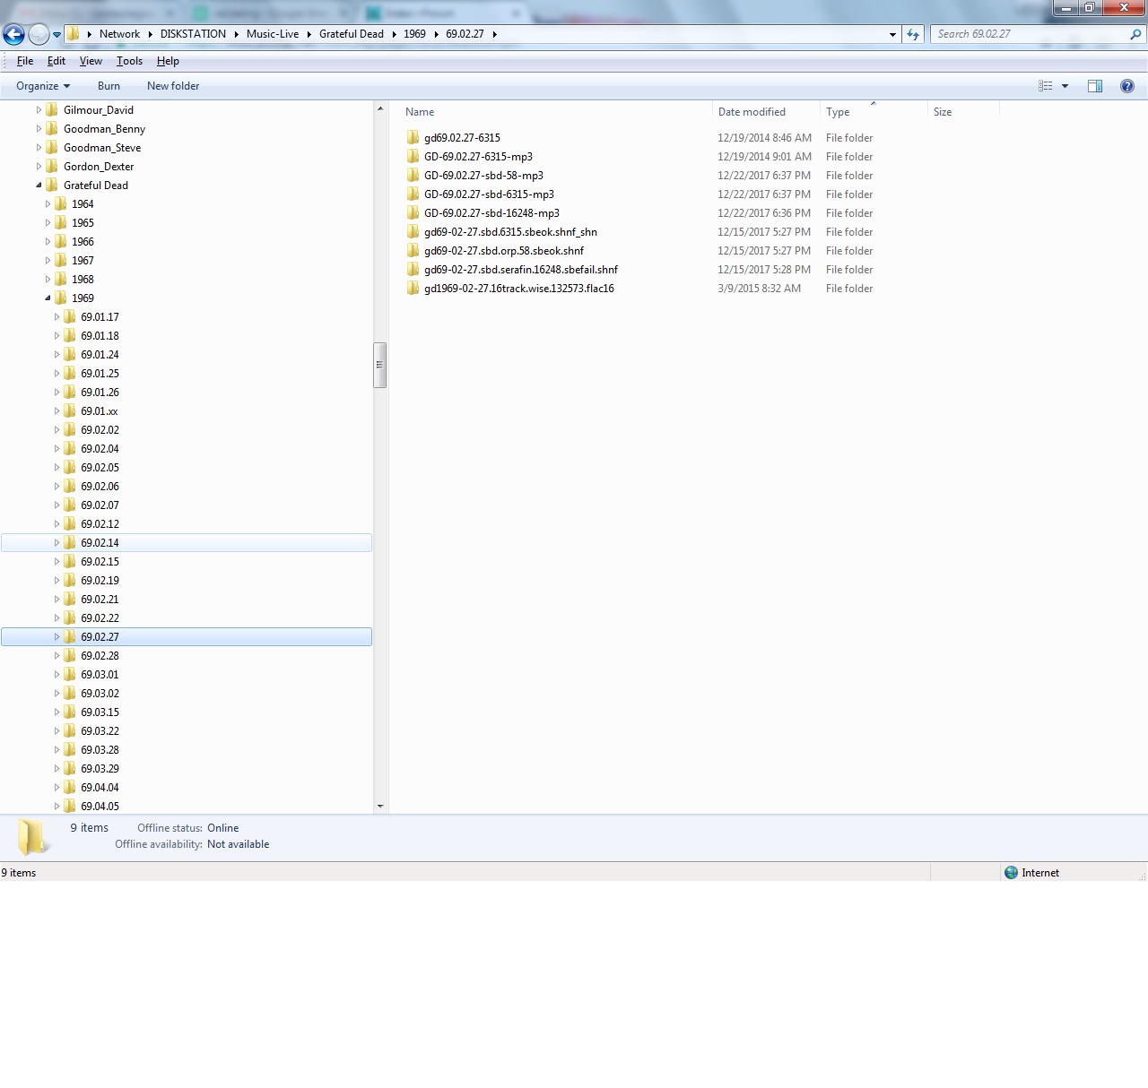
Task: Click the Forward navigation arrow button
Action: (x=39, y=34)
